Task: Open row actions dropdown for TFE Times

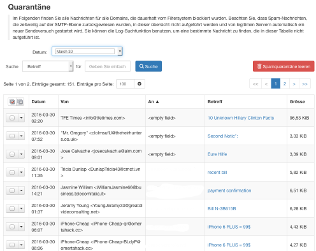Action: [x=21, y=118]
